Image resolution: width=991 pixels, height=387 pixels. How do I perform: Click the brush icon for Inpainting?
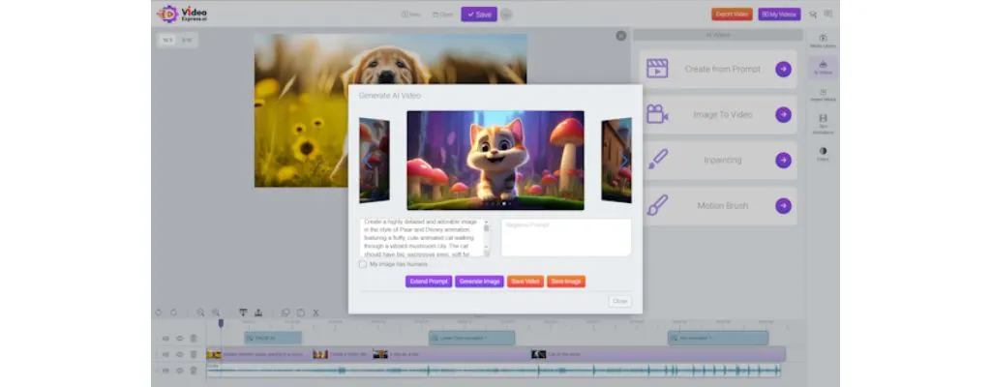coord(657,160)
